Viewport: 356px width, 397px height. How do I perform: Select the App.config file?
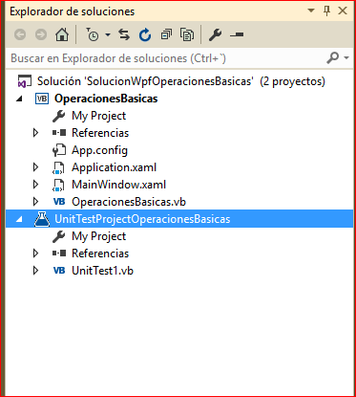[x=99, y=150]
